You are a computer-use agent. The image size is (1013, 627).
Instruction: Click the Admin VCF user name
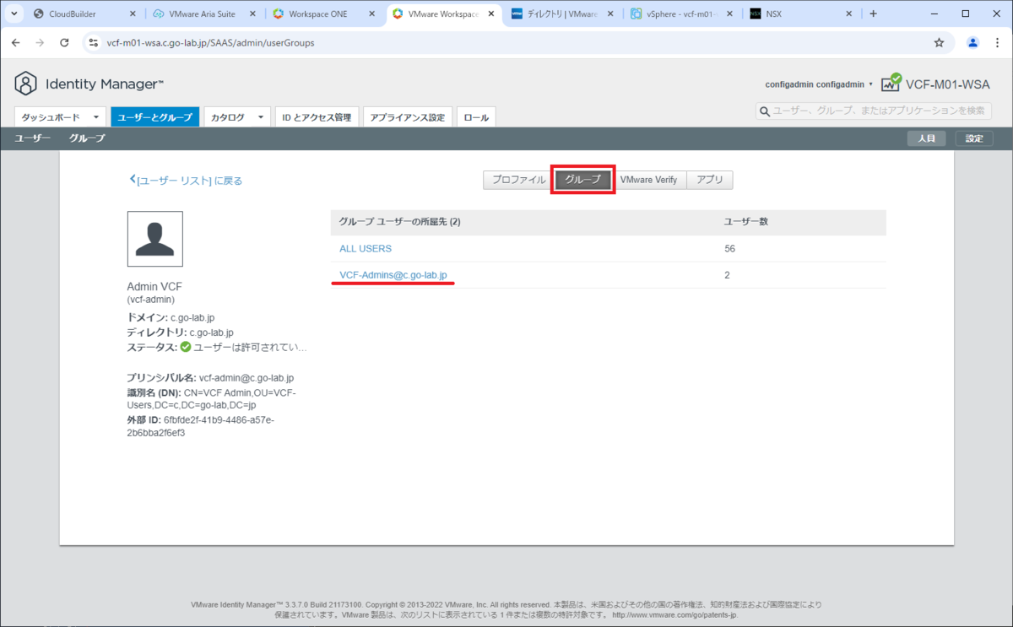pyautogui.click(x=154, y=286)
